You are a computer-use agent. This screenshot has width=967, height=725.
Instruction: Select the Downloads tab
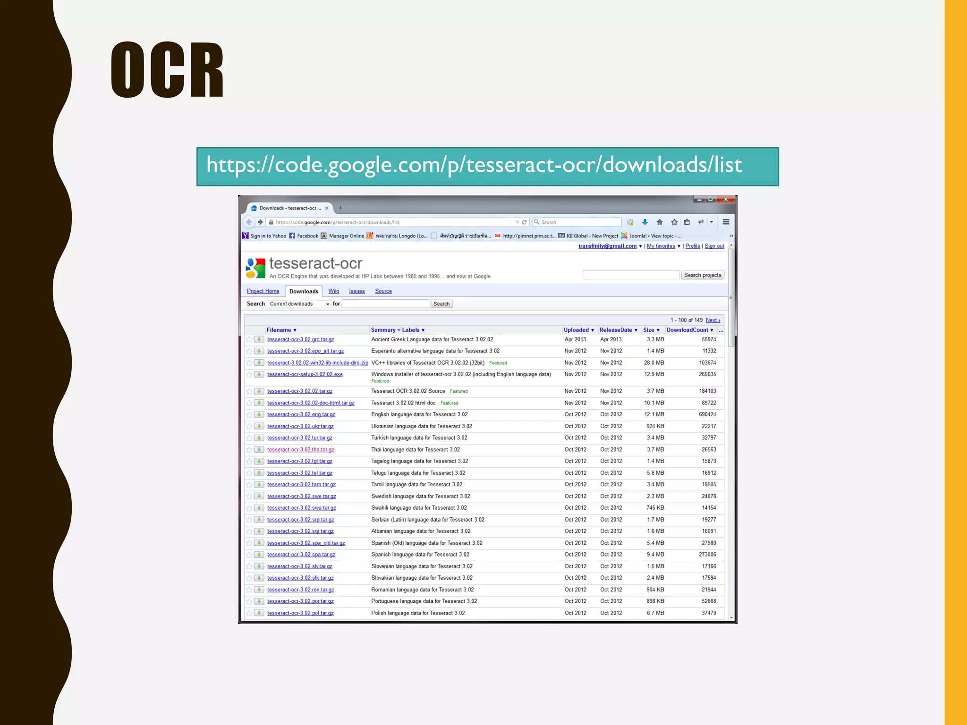point(304,291)
